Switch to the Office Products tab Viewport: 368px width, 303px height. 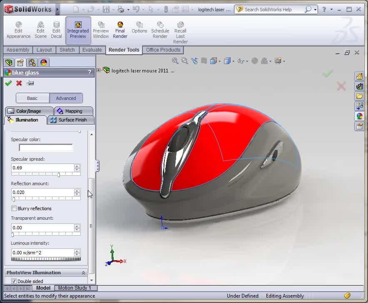click(x=163, y=50)
